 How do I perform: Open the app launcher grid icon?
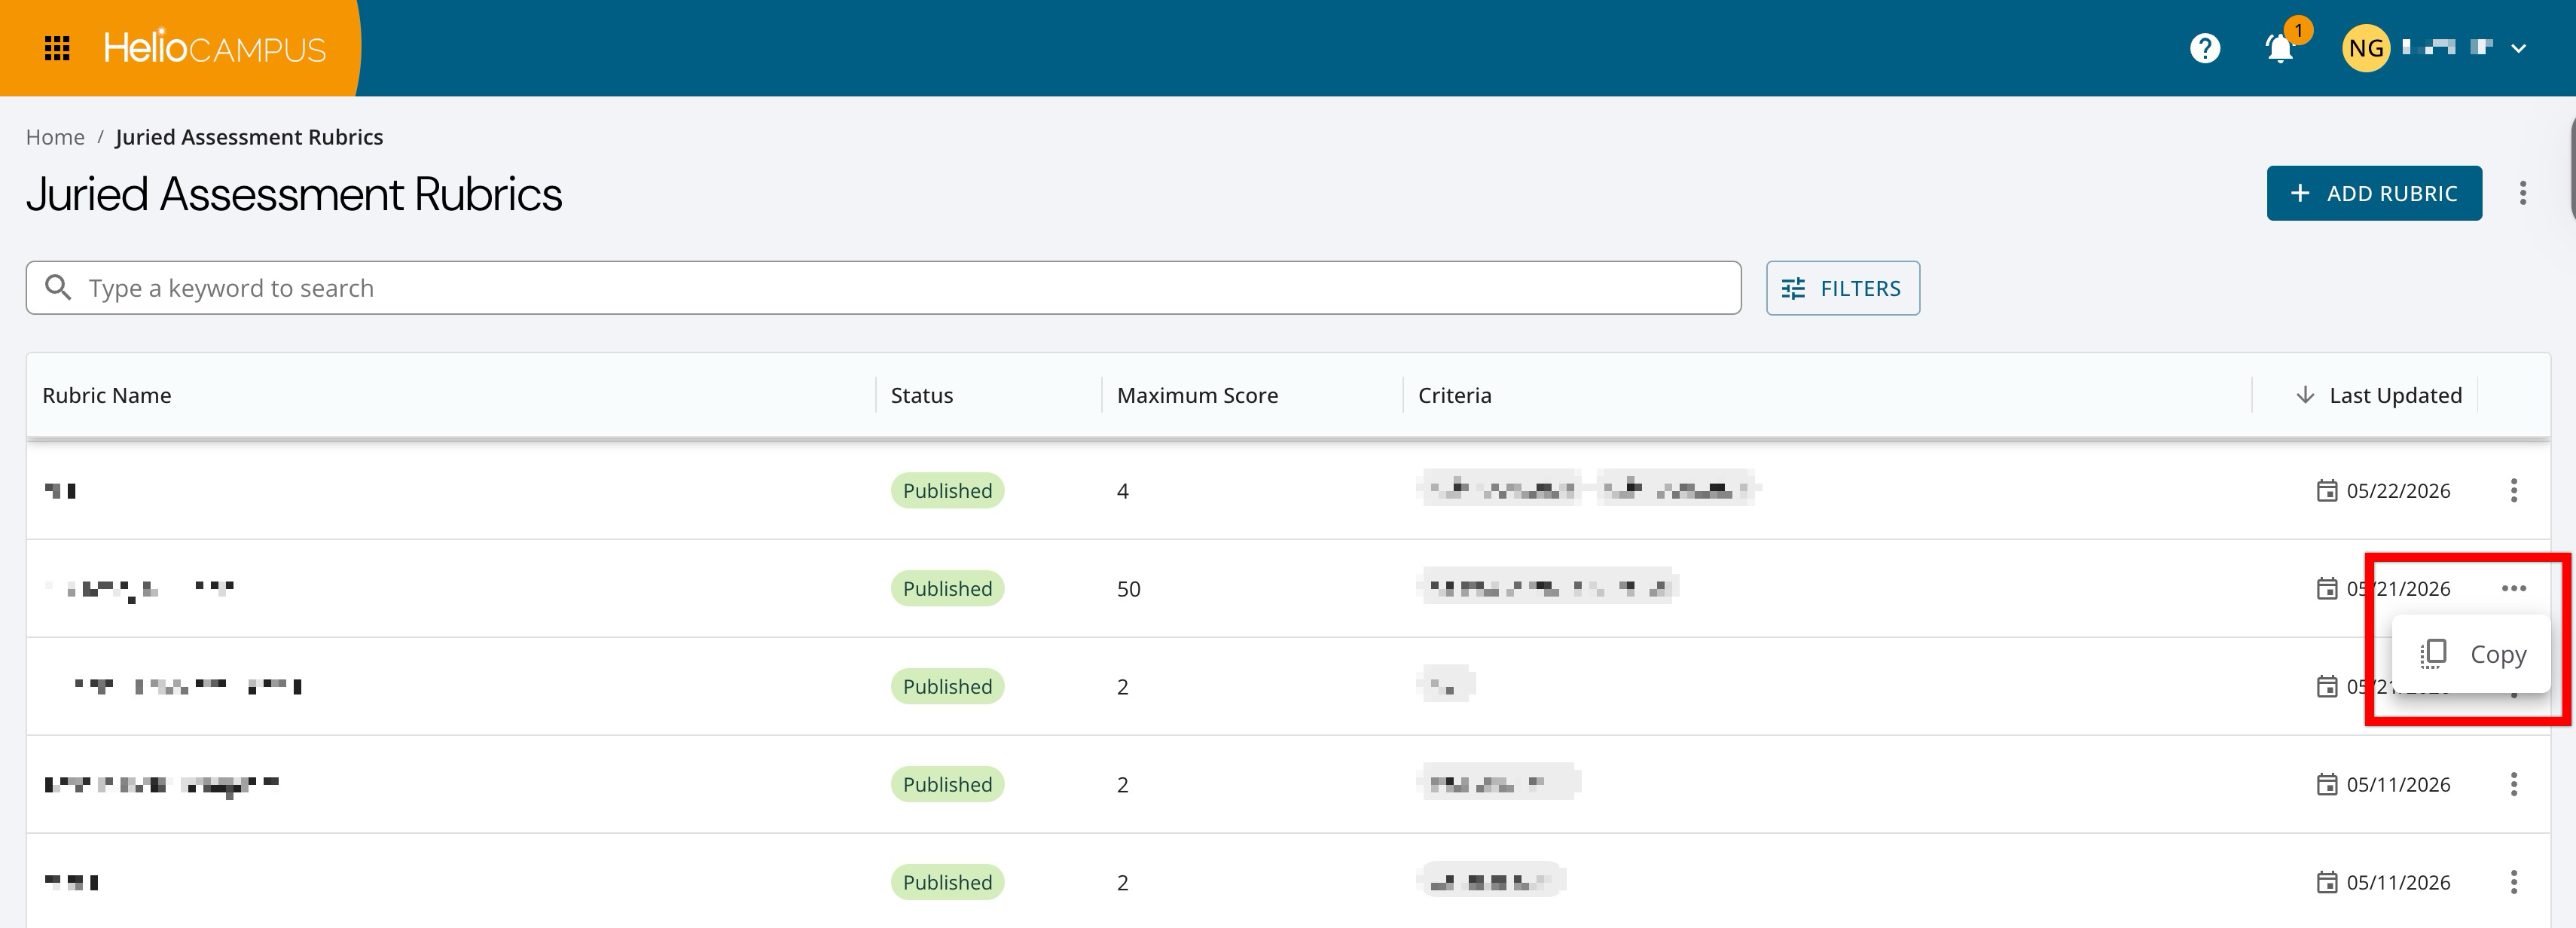[x=57, y=48]
